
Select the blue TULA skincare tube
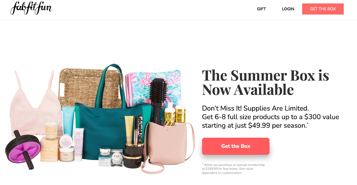pos(68,120)
